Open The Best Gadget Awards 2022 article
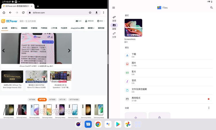Screen dimensions: 216x130 [12, 81]
